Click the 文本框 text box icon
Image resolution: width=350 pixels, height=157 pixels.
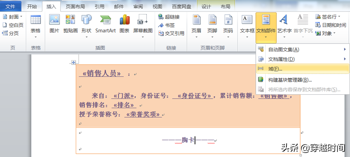click(x=247, y=20)
